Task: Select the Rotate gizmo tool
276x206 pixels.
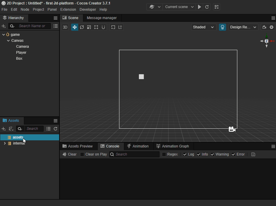Action: [x=82, y=27]
